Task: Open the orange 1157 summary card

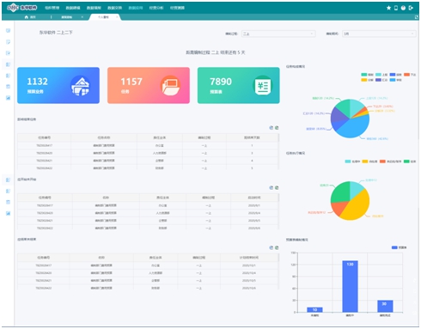Action: click(x=149, y=85)
